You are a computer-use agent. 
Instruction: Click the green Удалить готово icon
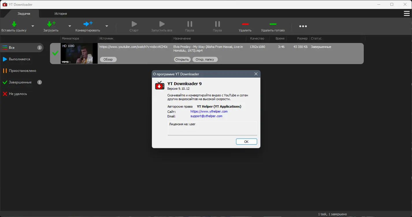(273, 24)
